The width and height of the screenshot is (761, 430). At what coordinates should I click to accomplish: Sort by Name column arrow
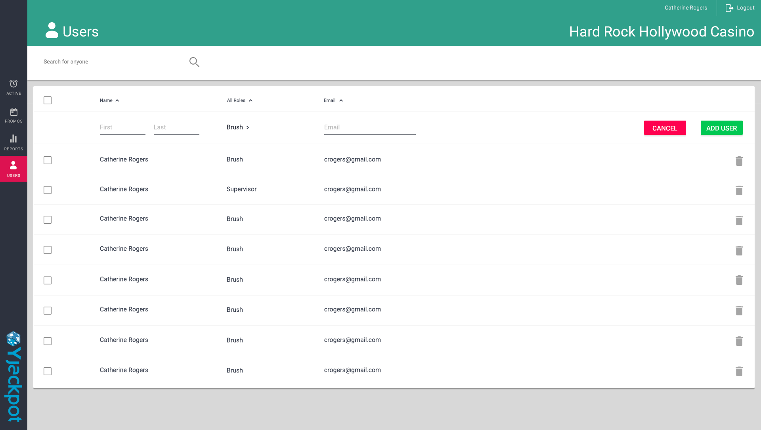point(117,100)
